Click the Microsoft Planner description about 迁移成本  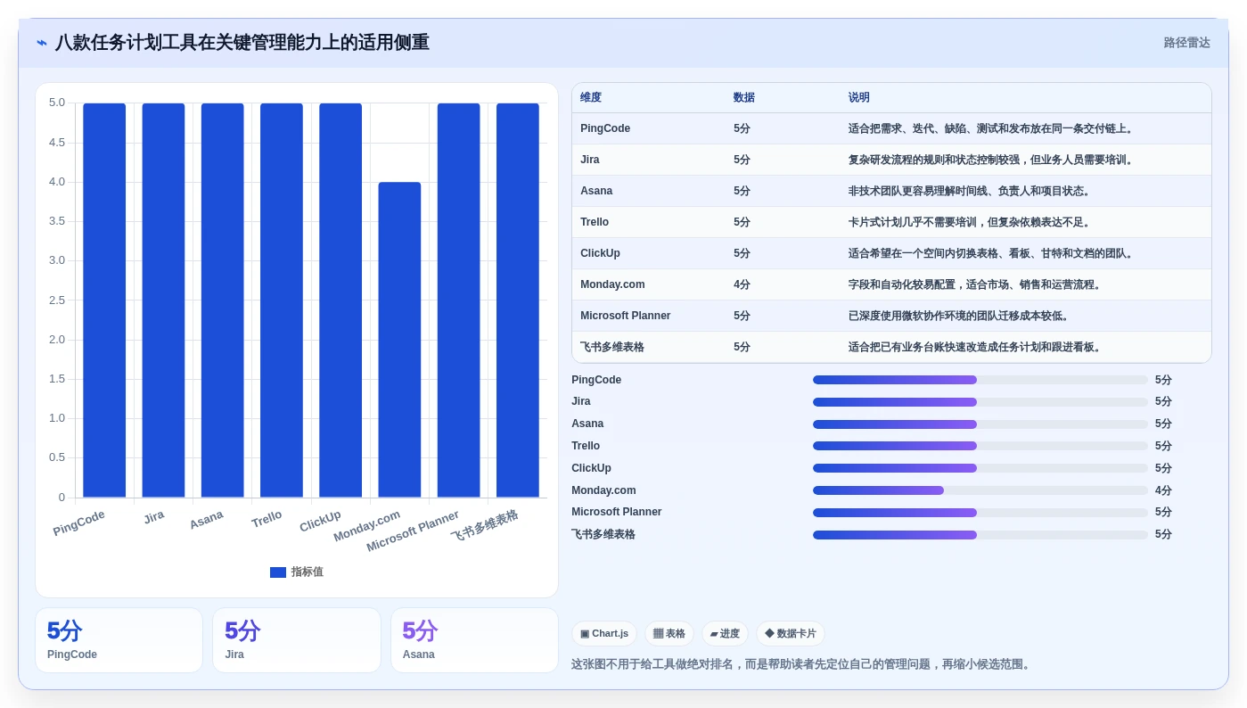coord(959,316)
